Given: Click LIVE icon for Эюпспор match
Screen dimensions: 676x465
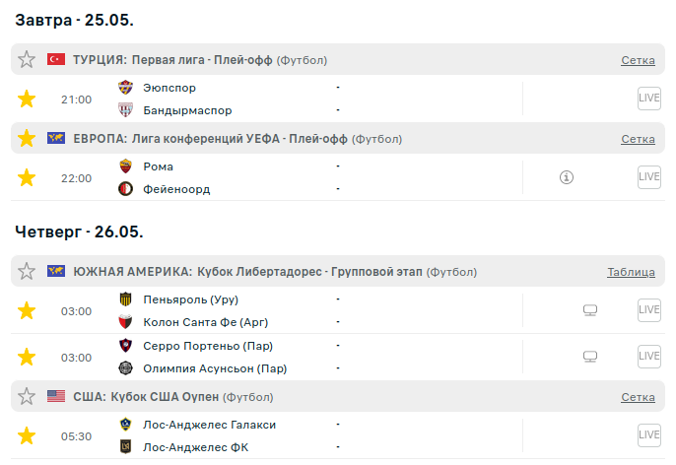Looking at the screenshot, I should (648, 99).
